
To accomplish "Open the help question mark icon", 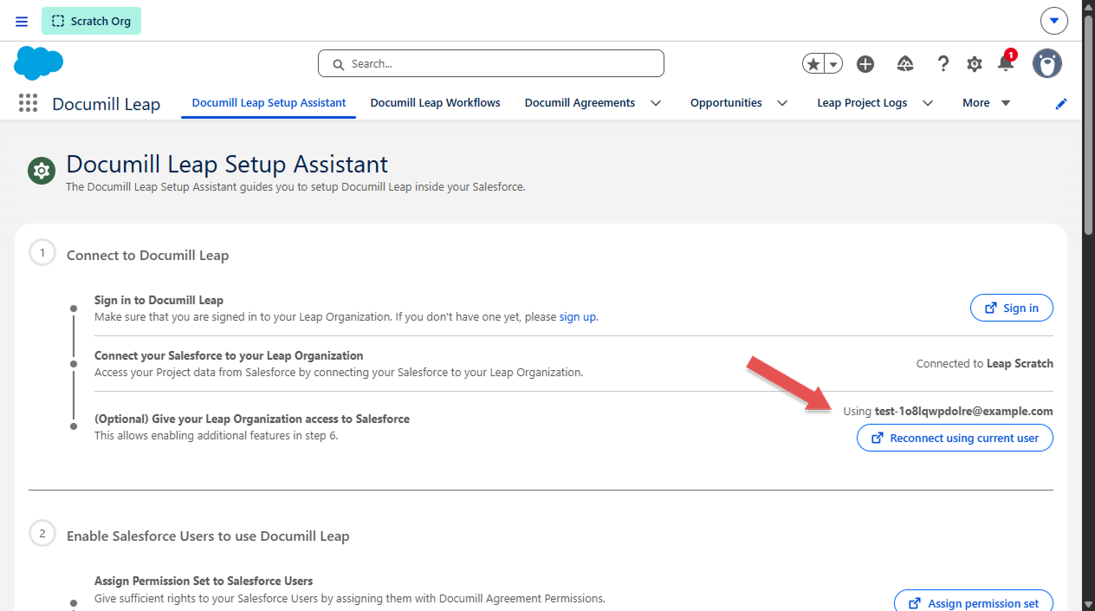I will 943,64.
